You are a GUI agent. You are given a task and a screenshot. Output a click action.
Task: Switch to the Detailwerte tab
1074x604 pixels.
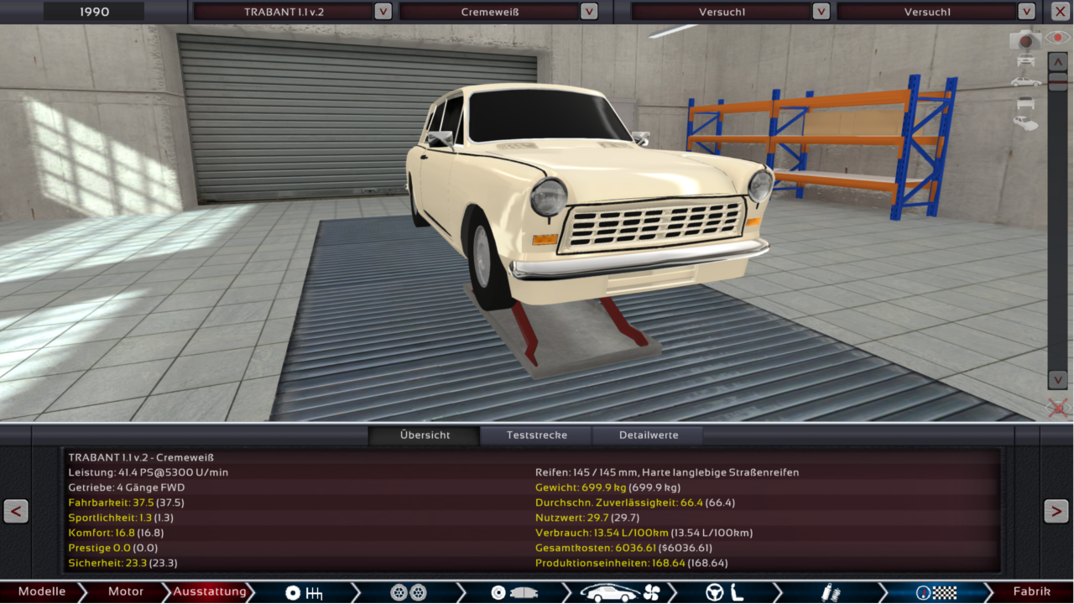tap(649, 435)
